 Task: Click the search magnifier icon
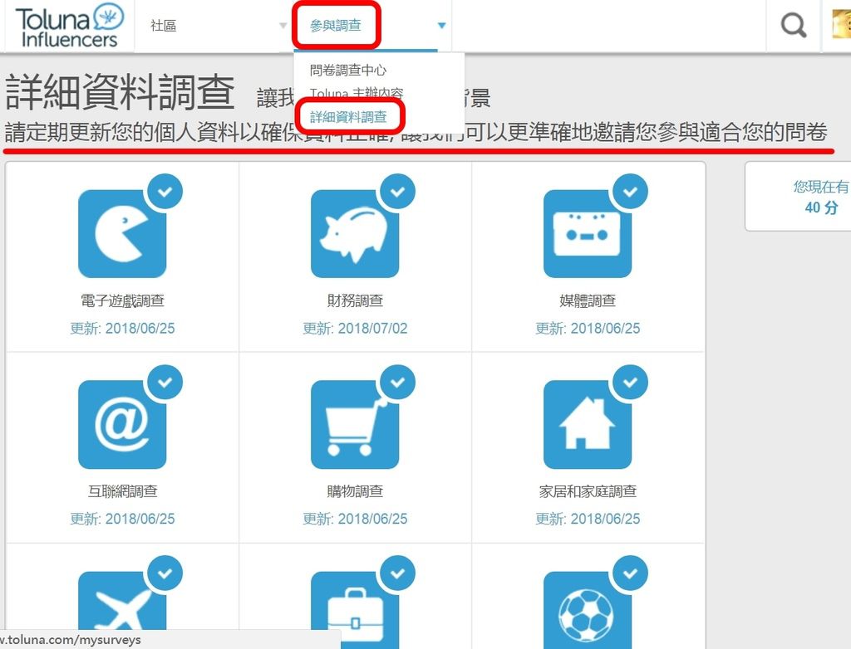click(791, 25)
